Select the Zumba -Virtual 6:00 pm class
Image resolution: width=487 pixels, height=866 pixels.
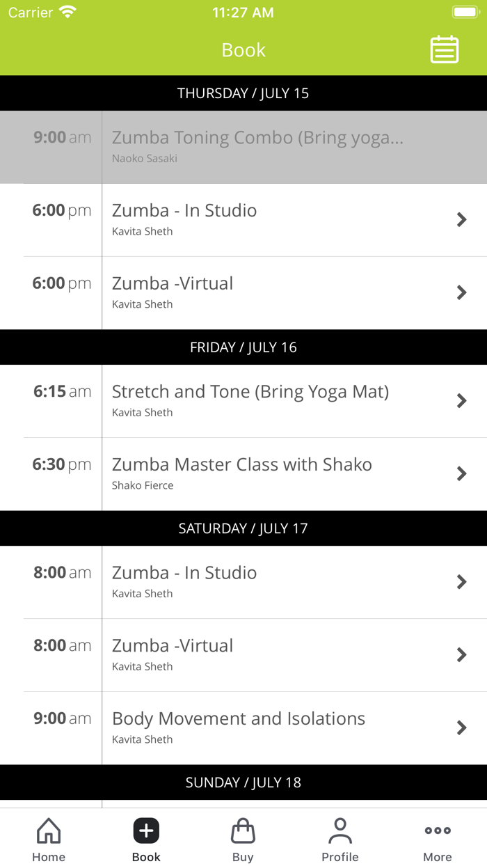click(x=243, y=292)
